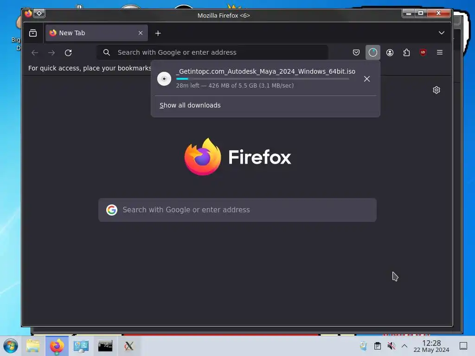Open the Firefox hamburger application menu

click(x=440, y=52)
